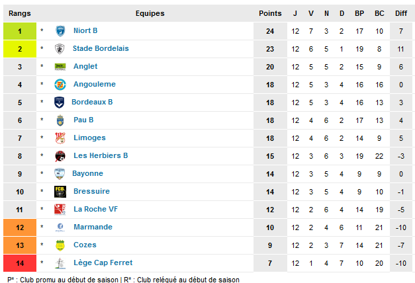Click the Equipes column header
The image size is (415, 283).
point(150,13)
